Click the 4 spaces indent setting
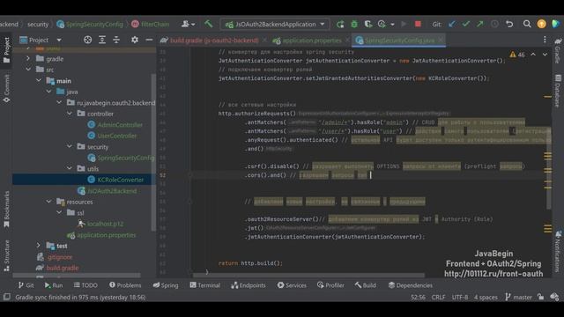This screenshot has height=317, width=564. [x=486, y=297]
